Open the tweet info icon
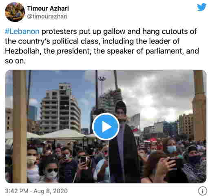The width and height of the screenshot is (208, 196). 203,191
